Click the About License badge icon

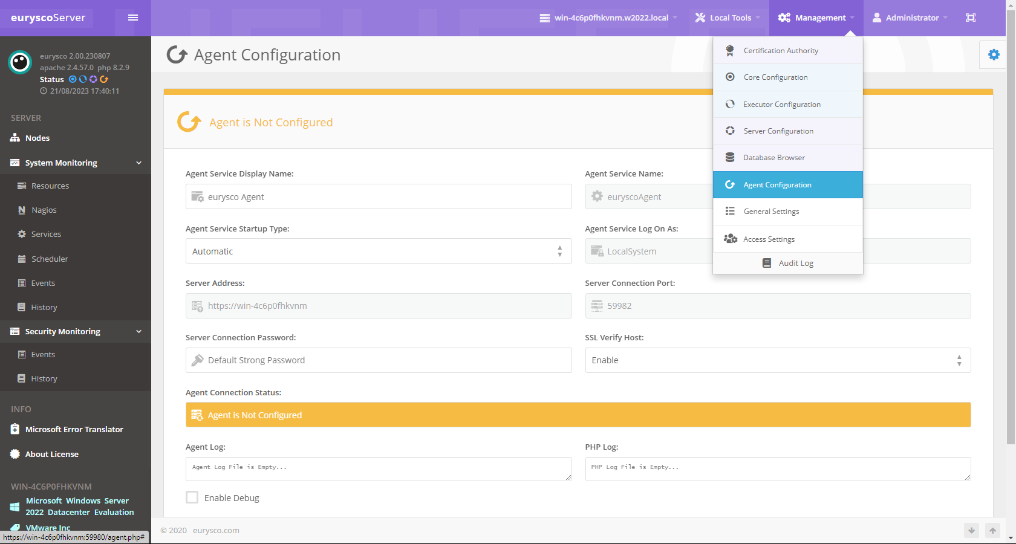(15, 454)
